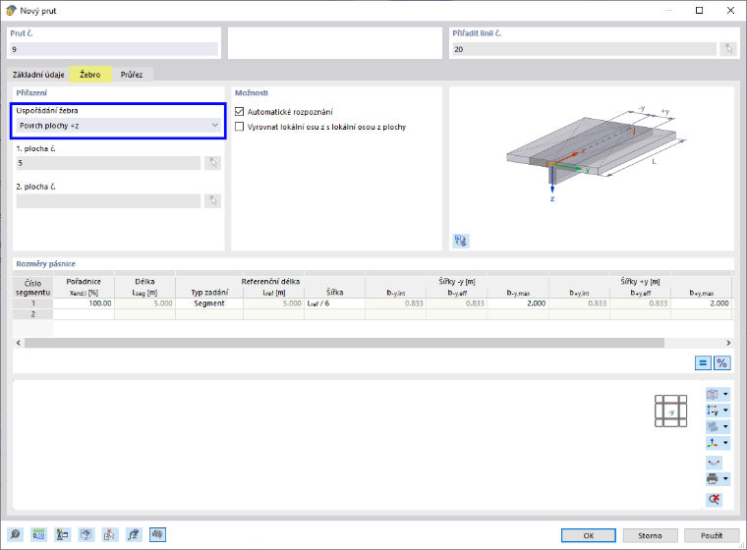747x550 pixels.
Task: Toggle the percent sign table button
Action: (722, 363)
